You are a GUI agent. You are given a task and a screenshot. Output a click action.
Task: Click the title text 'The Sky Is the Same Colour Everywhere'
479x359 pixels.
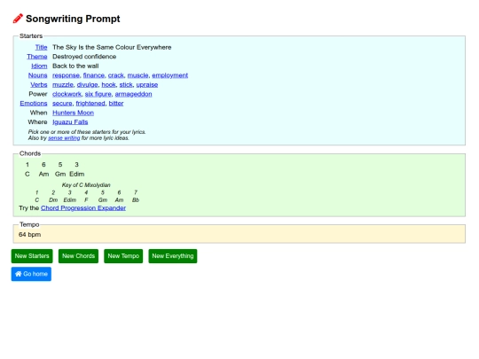(112, 47)
